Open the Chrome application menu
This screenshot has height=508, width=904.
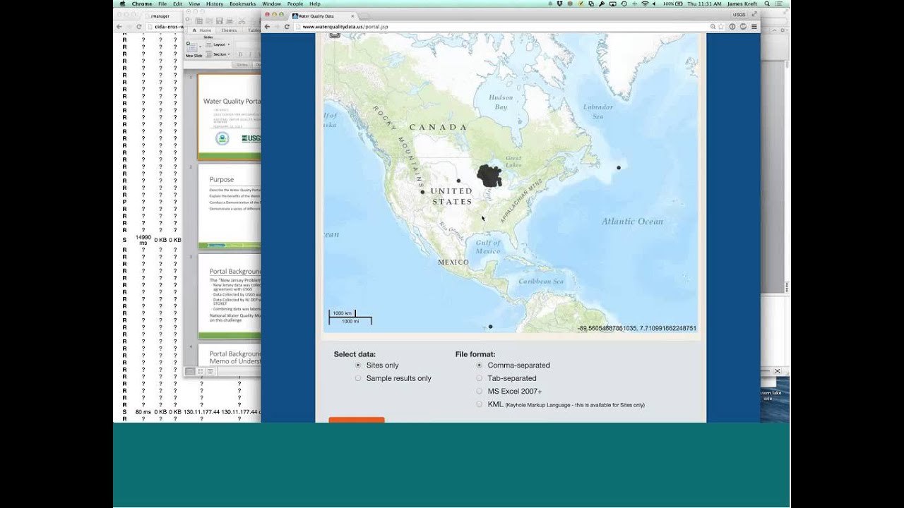coord(142,4)
